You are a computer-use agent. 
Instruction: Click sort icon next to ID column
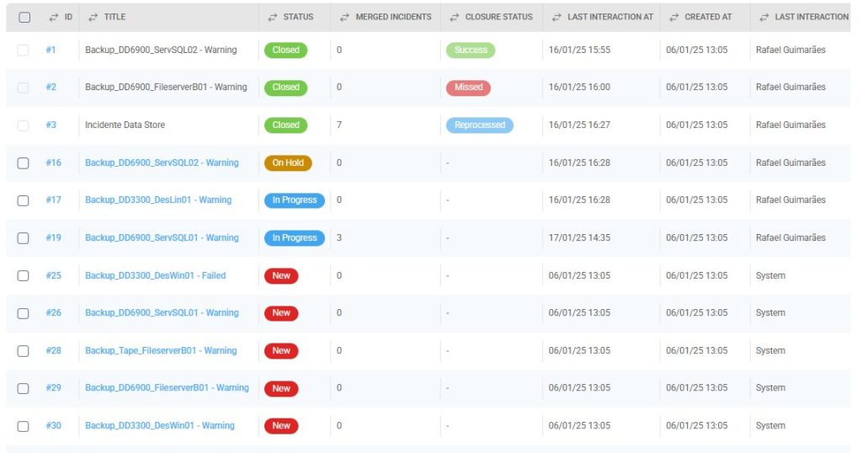[53, 17]
